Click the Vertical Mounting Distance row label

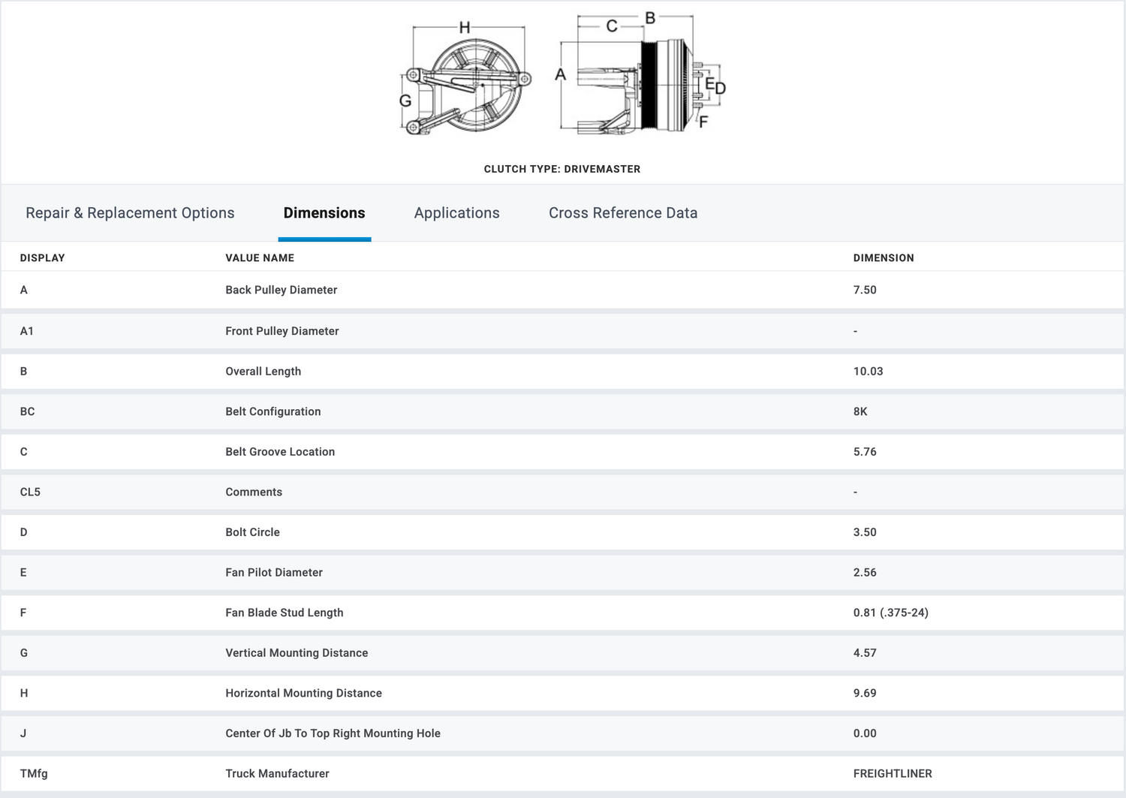[297, 653]
